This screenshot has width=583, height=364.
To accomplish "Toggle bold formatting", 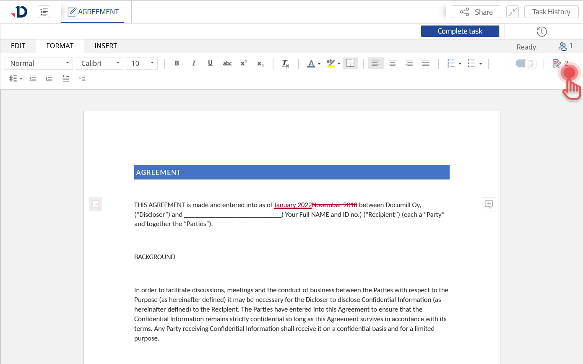I will tap(177, 63).
